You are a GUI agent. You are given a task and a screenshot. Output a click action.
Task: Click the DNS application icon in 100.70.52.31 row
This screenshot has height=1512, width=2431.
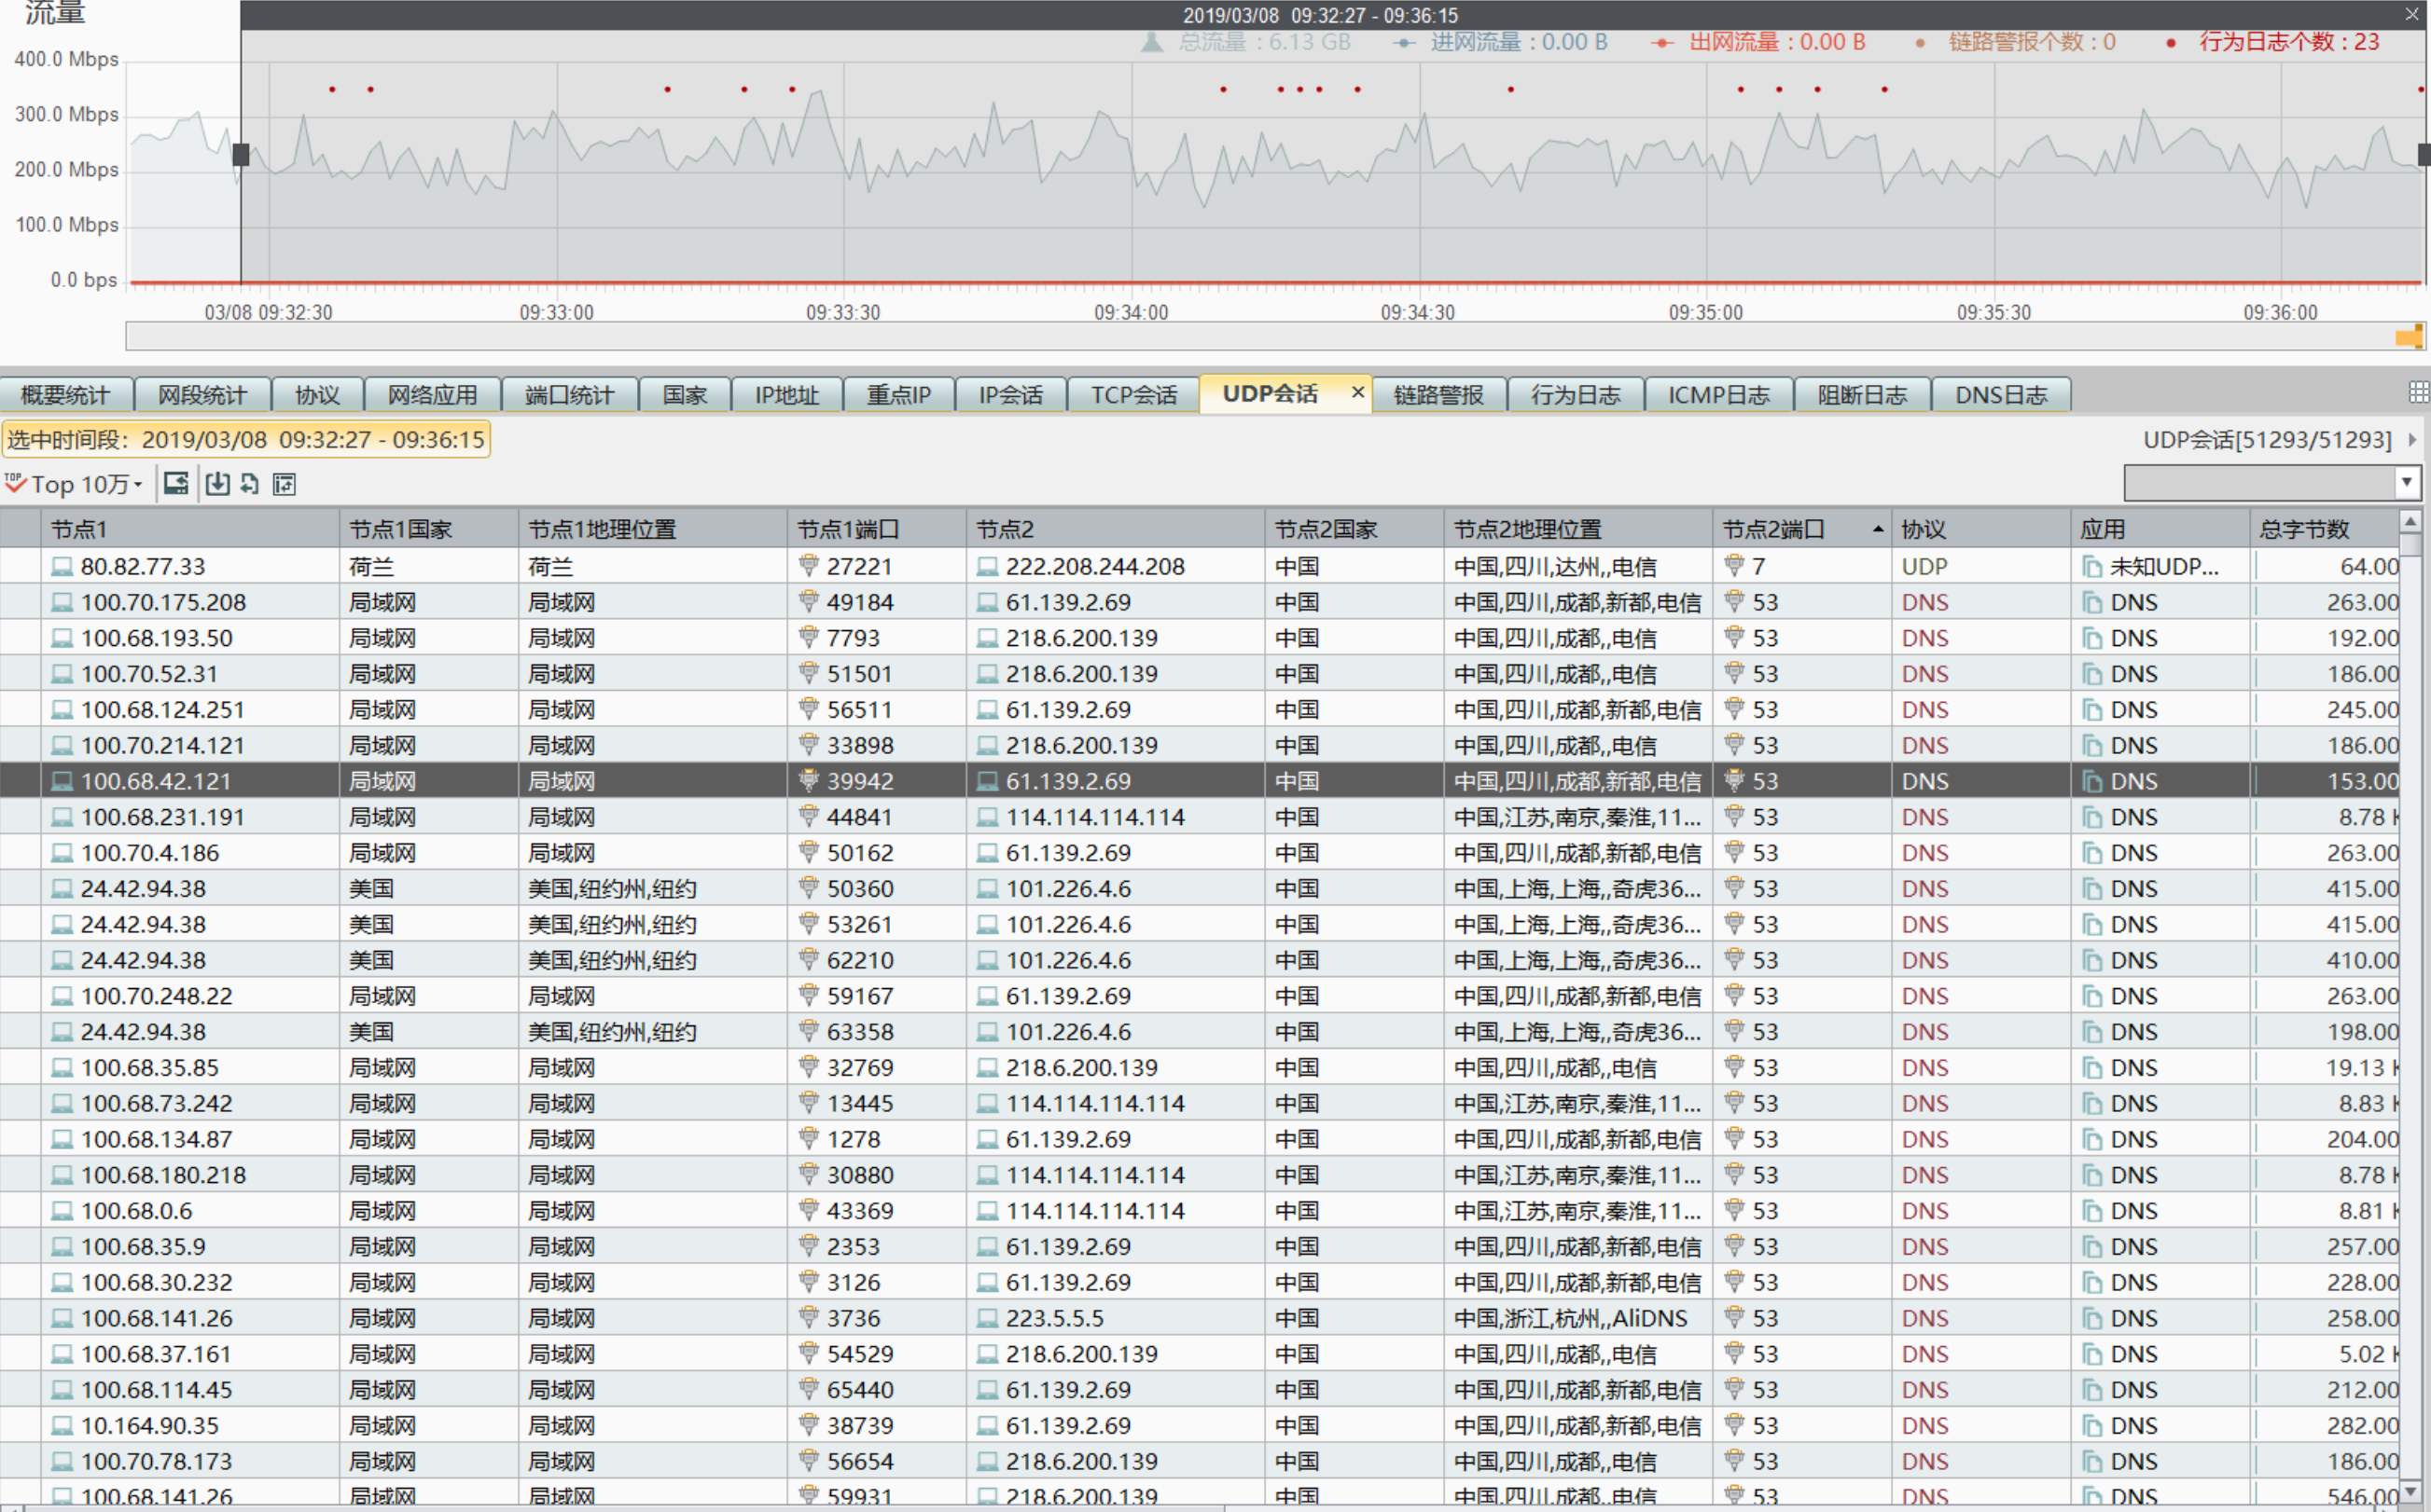(x=2091, y=674)
